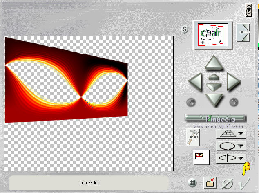259x193 pixels.
Task: Click the small inner up triangle
Action: [x=214, y=77]
